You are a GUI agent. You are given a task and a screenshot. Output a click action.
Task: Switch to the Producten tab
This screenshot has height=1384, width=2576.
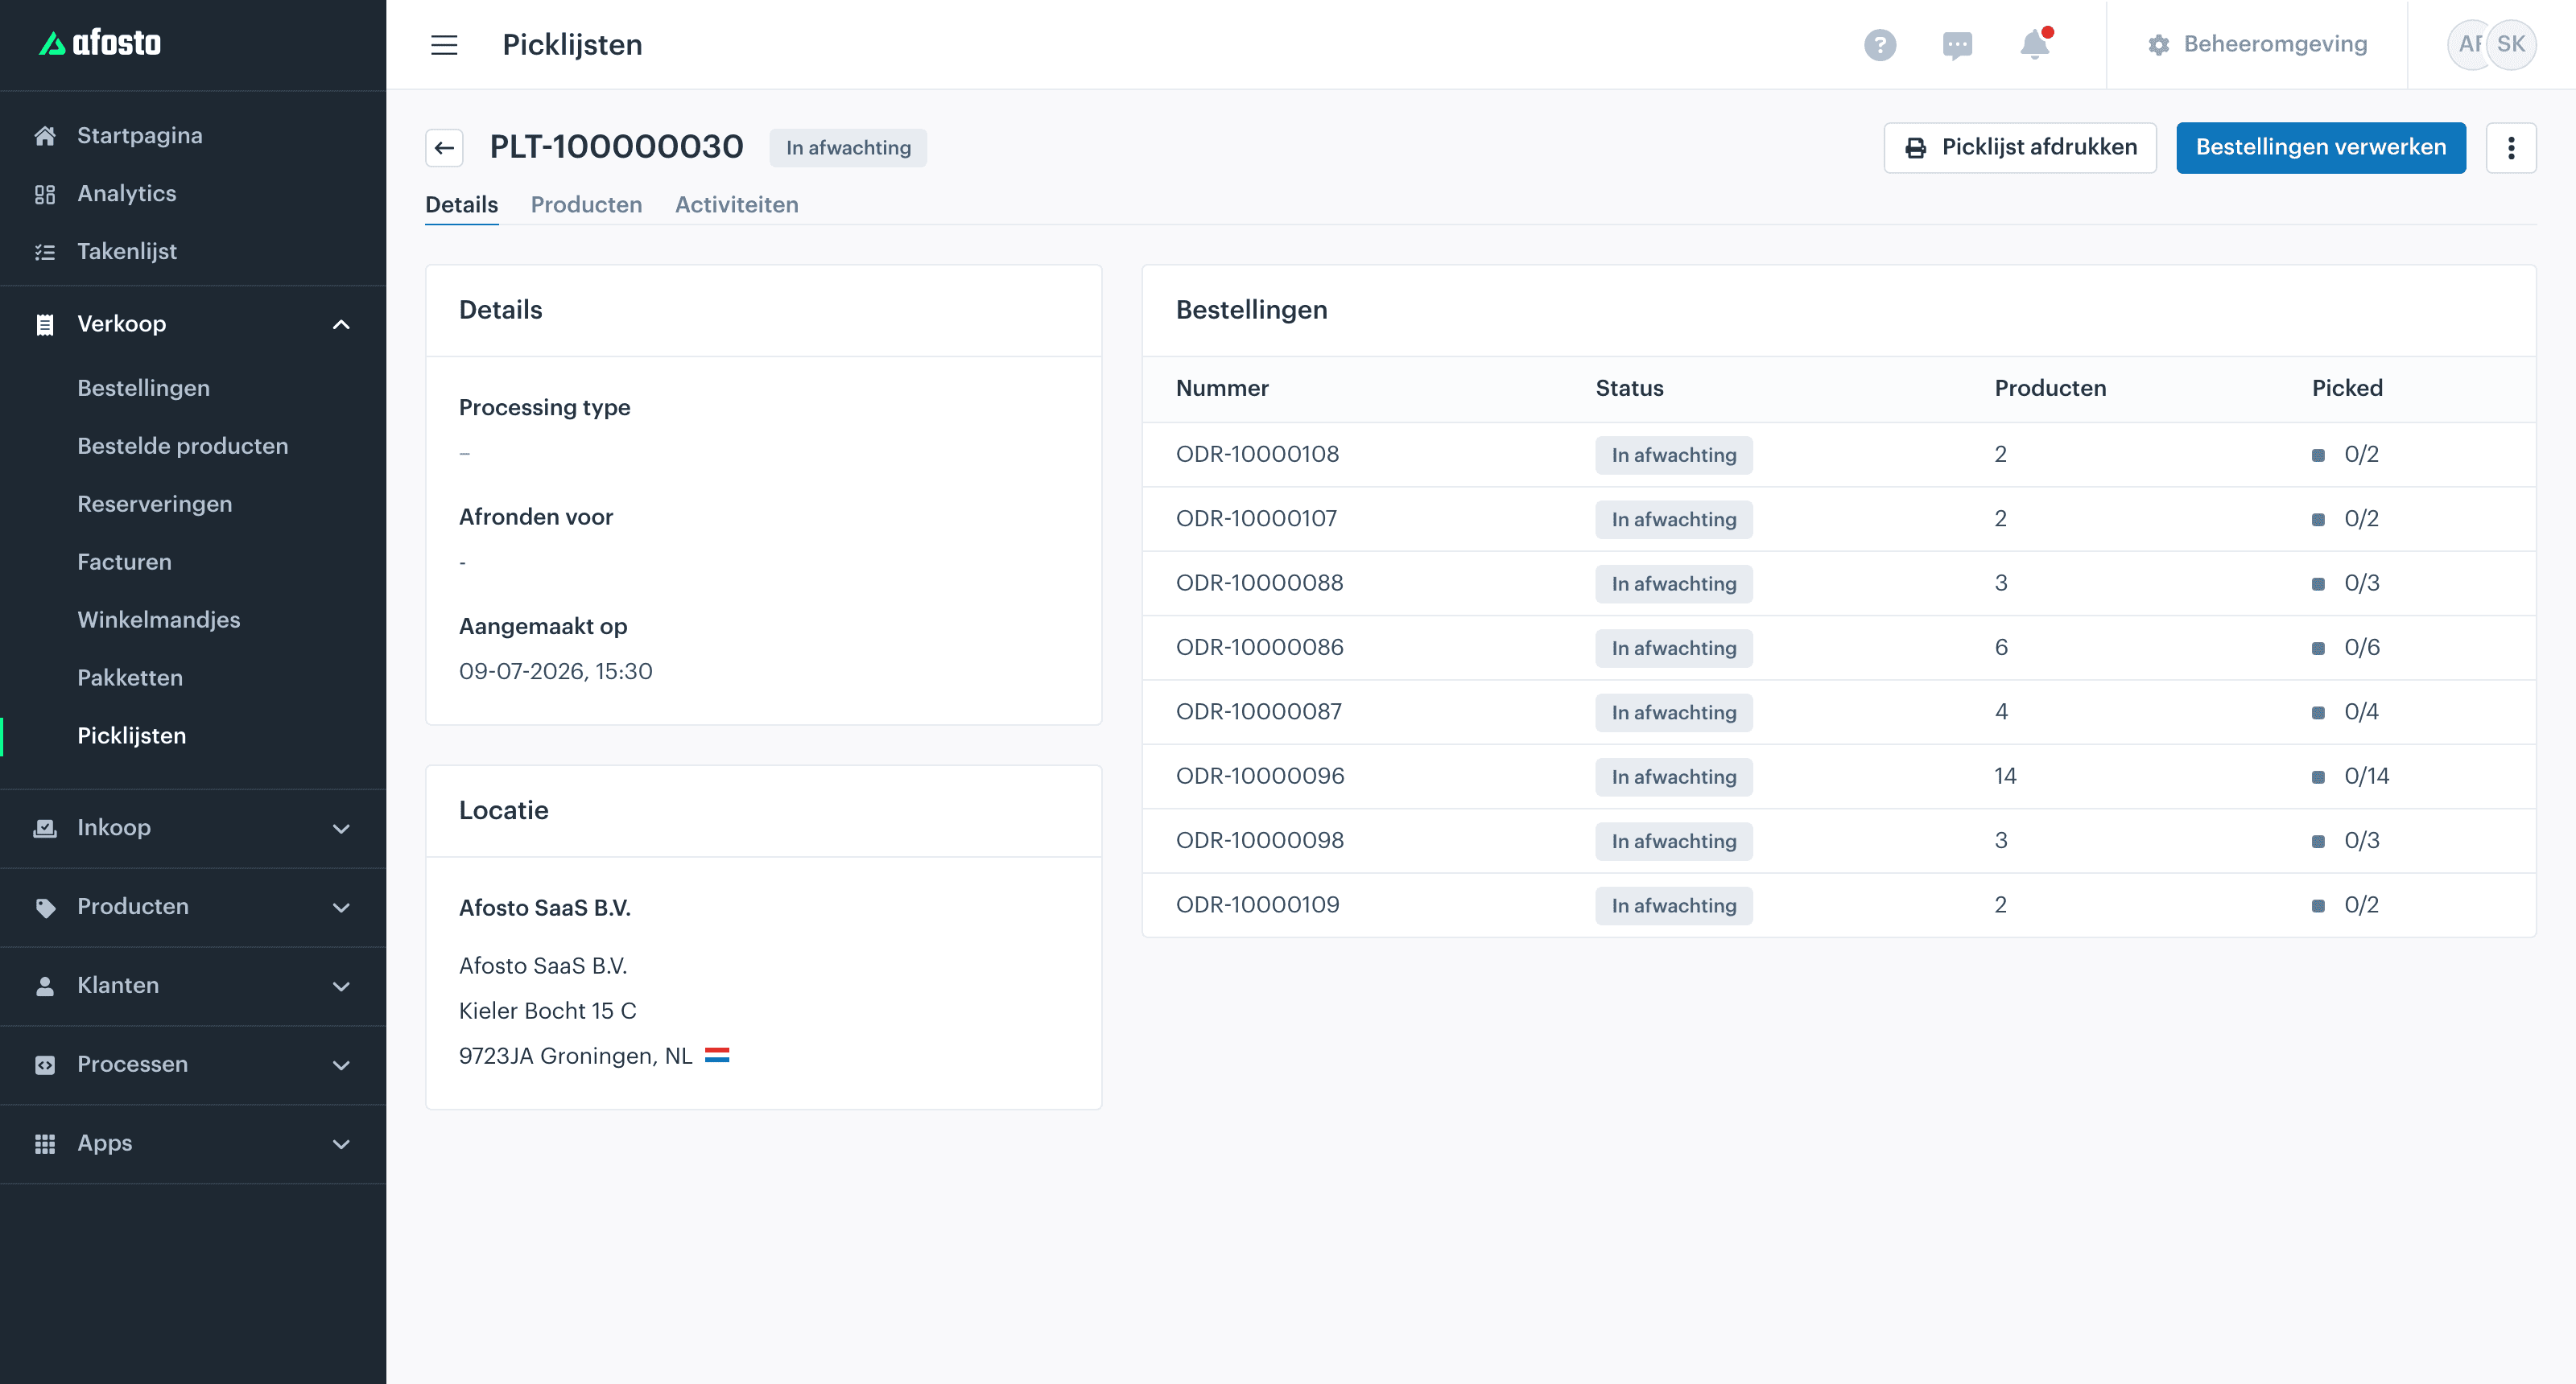586,205
